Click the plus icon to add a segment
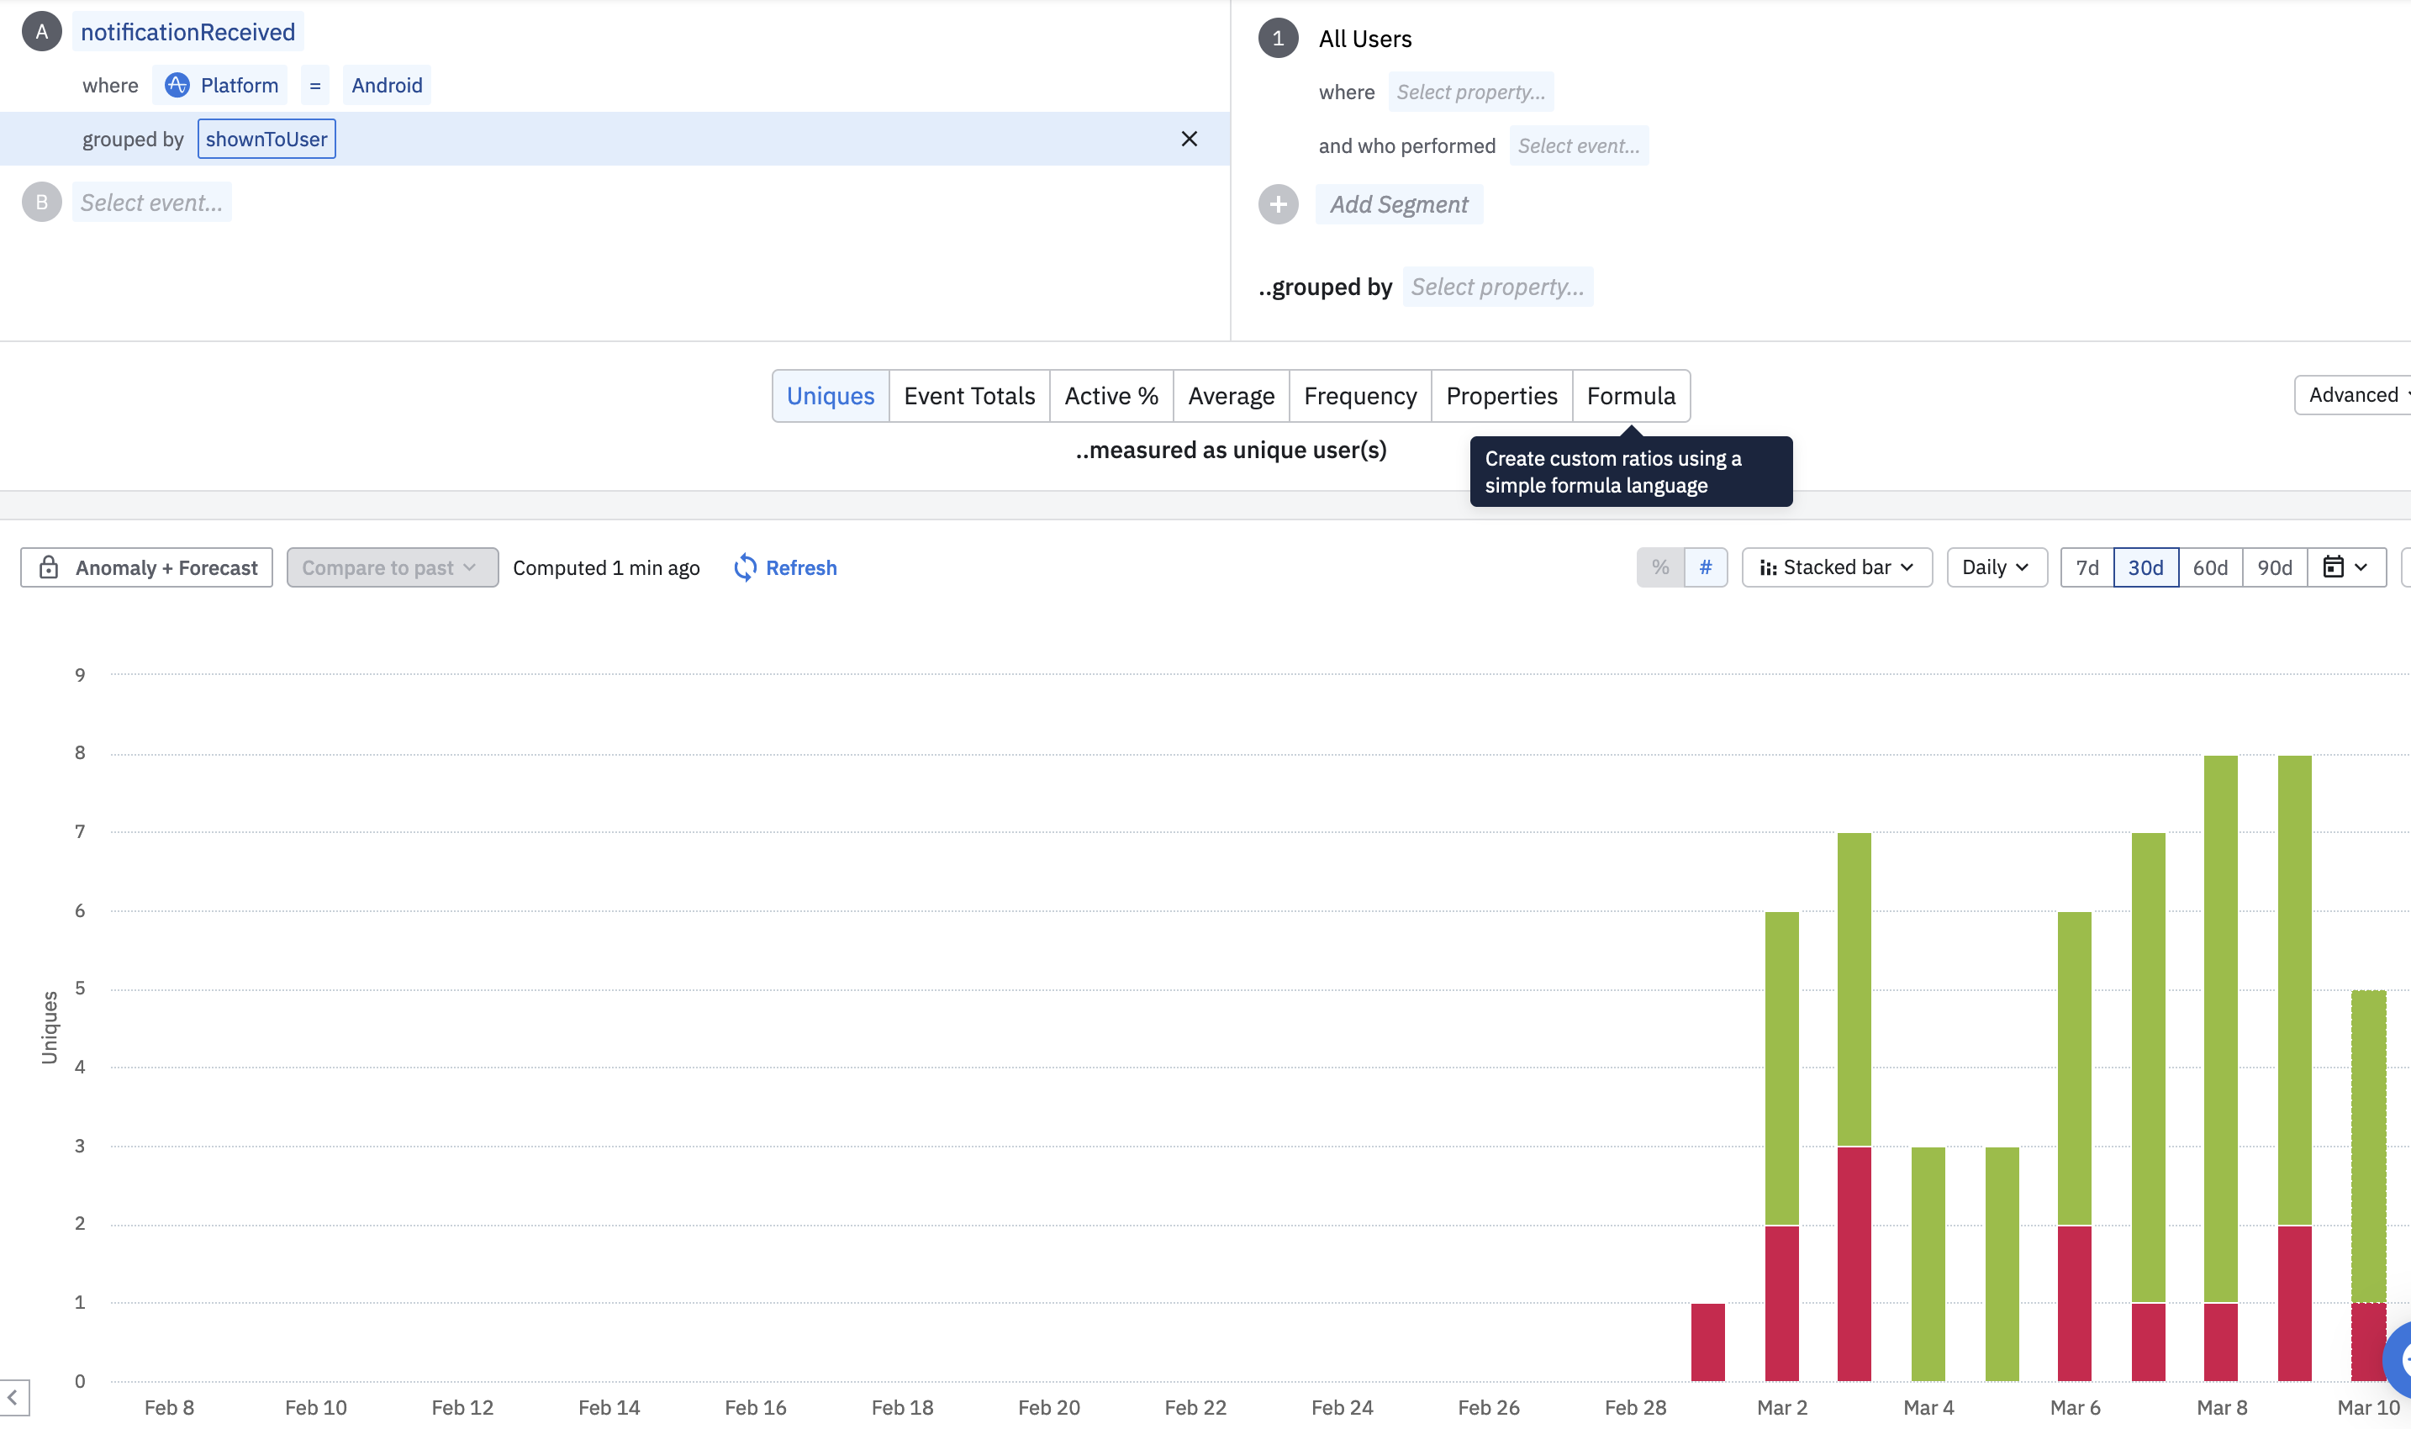 coord(1278,204)
